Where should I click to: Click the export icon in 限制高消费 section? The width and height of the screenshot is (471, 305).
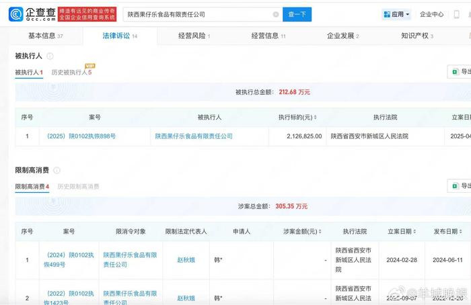[x=455, y=186]
